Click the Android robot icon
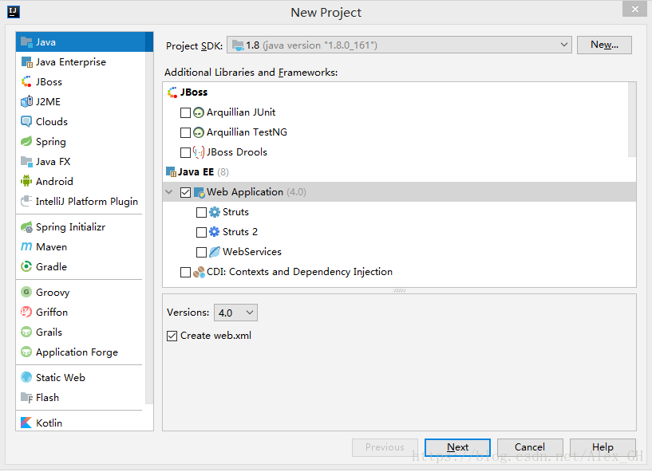The height and width of the screenshot is (472, 652). point(26,181)
